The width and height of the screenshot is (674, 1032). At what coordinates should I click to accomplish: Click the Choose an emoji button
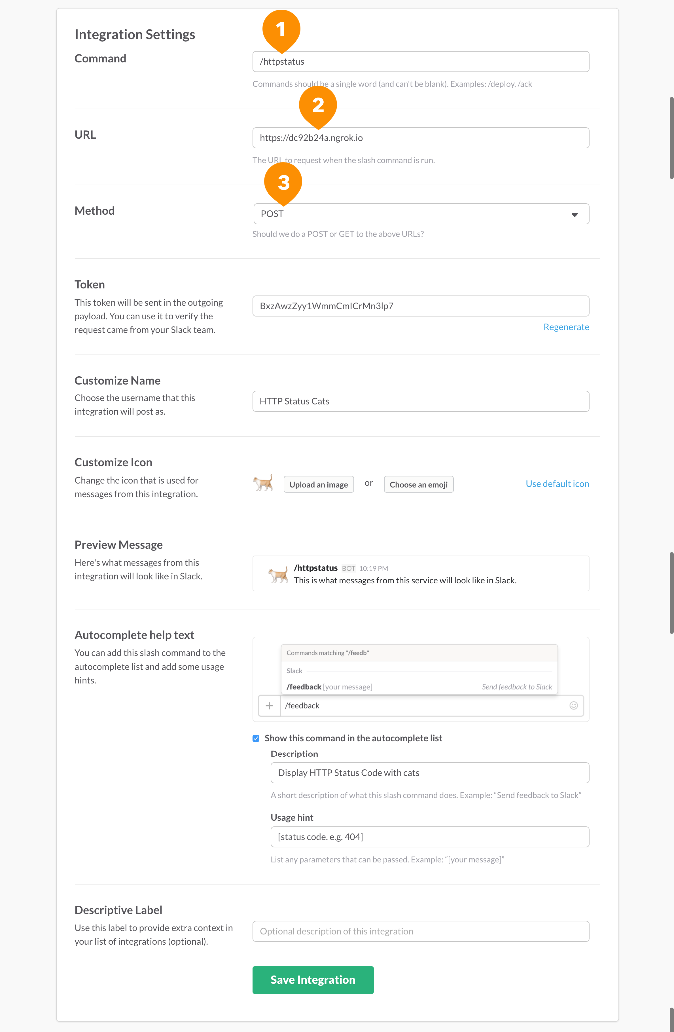click(418, 484)
